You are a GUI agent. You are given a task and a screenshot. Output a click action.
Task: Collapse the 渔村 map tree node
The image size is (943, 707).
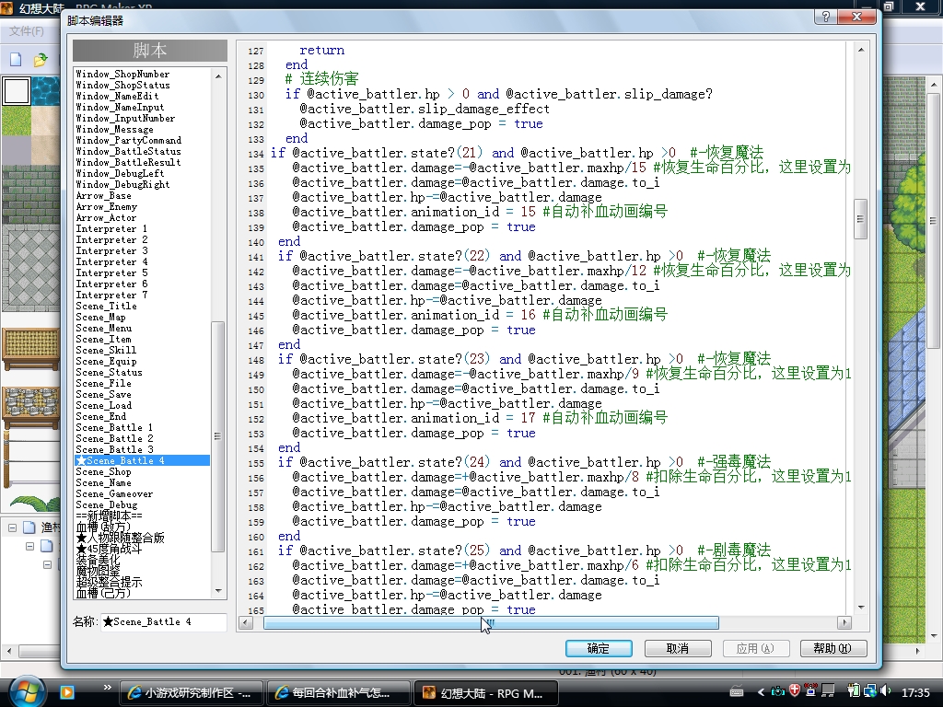(x=12, y=527)
